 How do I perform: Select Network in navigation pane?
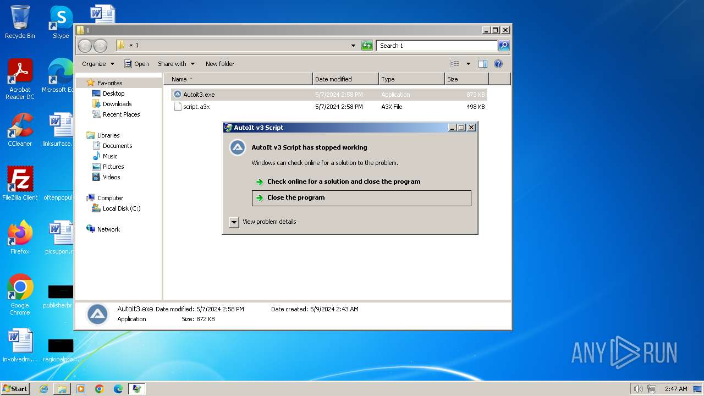coord(108,229)
